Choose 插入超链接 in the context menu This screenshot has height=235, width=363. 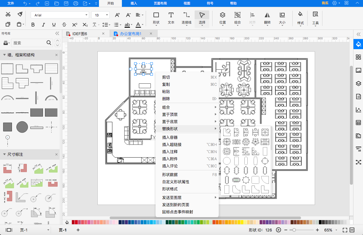tap(172, 144)
